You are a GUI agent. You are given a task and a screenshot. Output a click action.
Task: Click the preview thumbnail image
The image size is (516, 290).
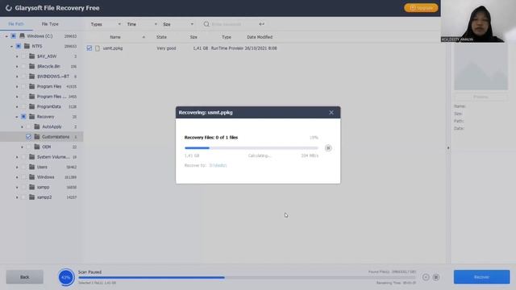[x=481, y=68]
